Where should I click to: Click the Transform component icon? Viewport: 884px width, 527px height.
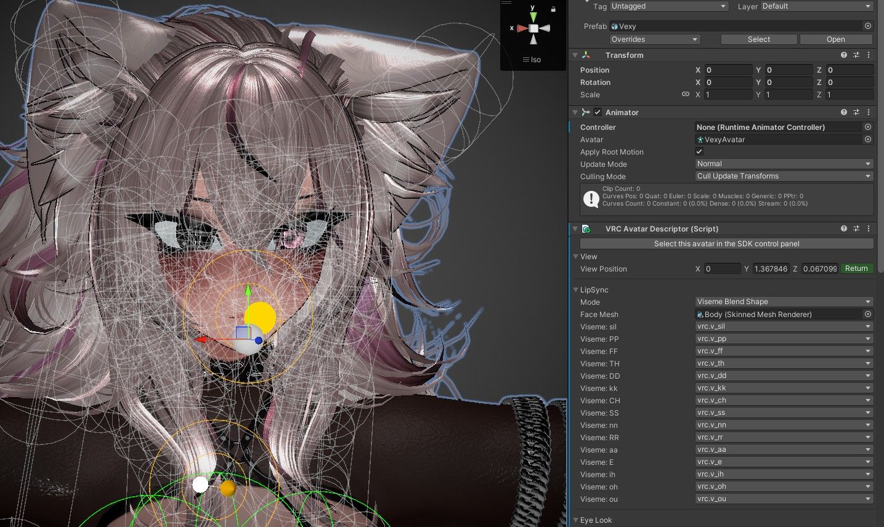pyautogui.click(x=586, y=55)
